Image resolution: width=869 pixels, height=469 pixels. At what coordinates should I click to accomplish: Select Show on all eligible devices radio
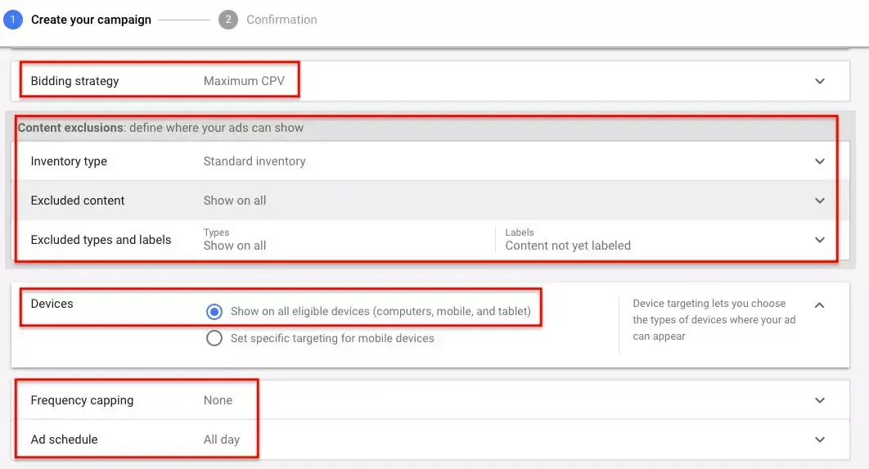point(214,312)
